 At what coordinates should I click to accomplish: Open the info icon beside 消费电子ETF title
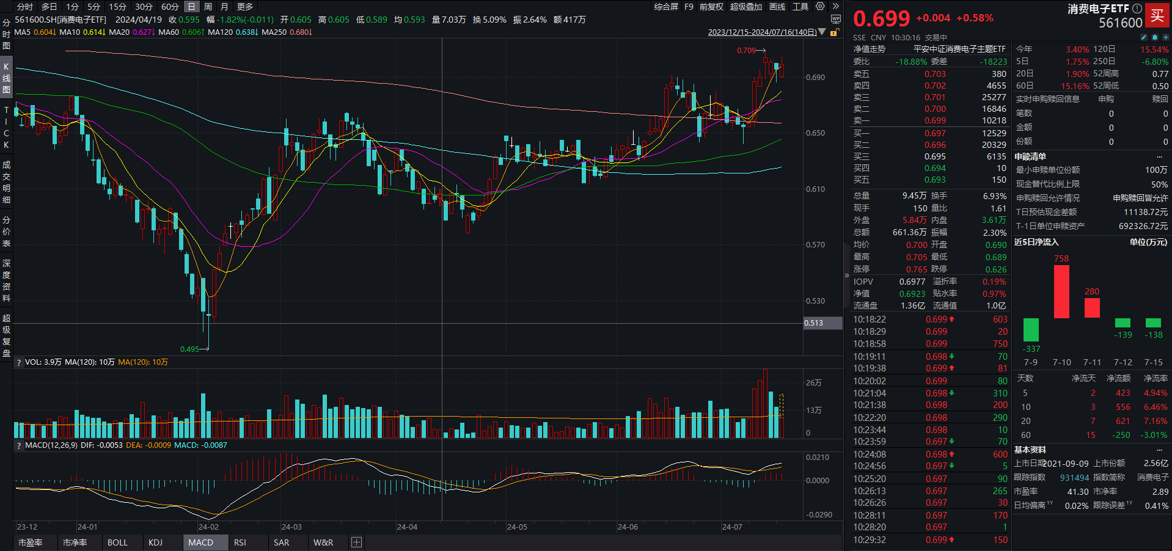coord(1137,8)
